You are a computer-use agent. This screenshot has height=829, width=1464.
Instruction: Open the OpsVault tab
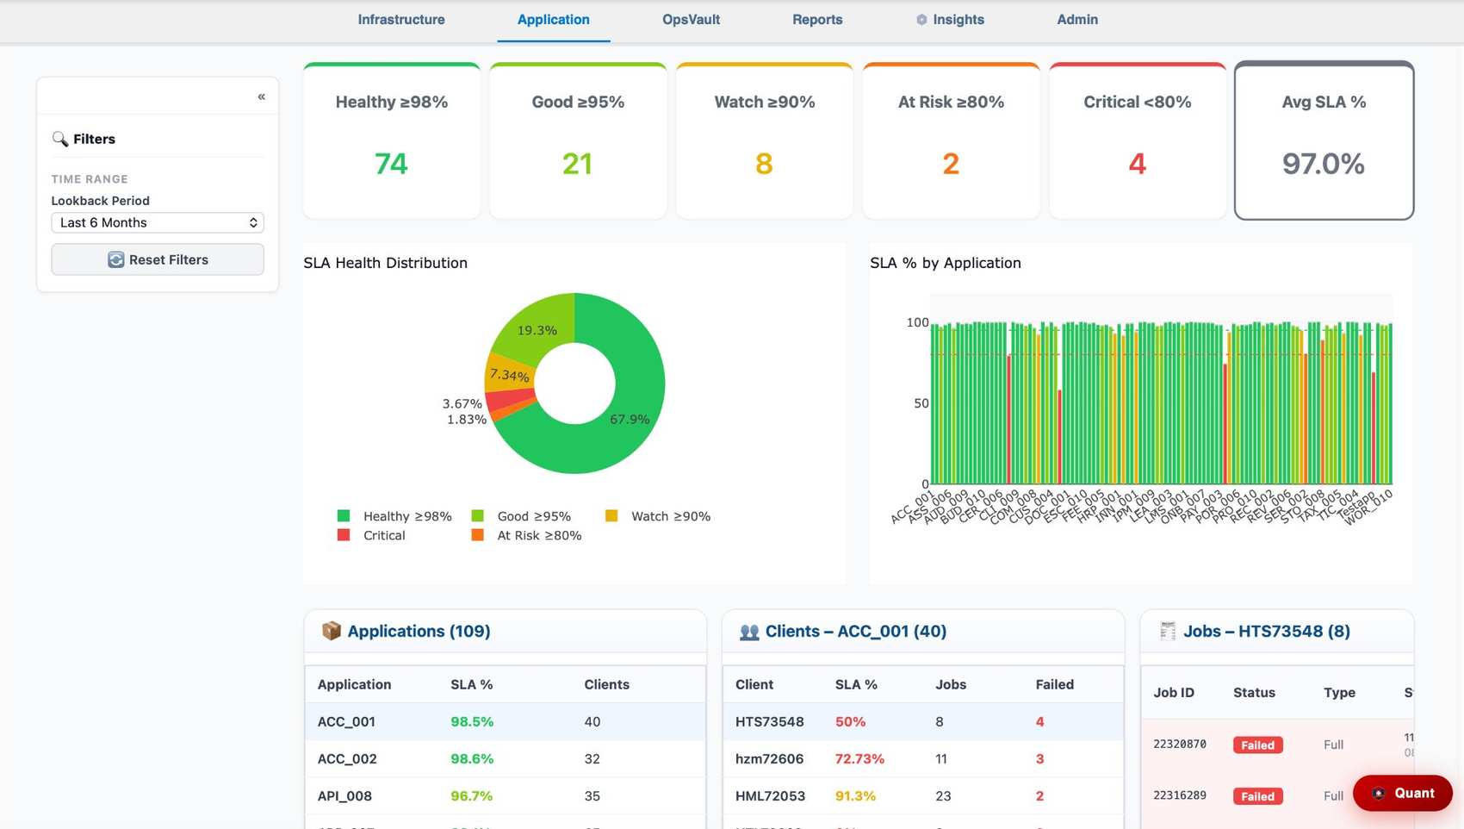tap(691, 19)
